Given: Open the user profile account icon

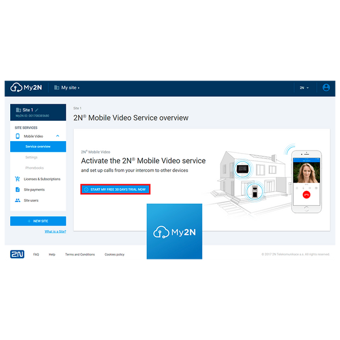Looking at the screenshot, I should click(326, 88).
